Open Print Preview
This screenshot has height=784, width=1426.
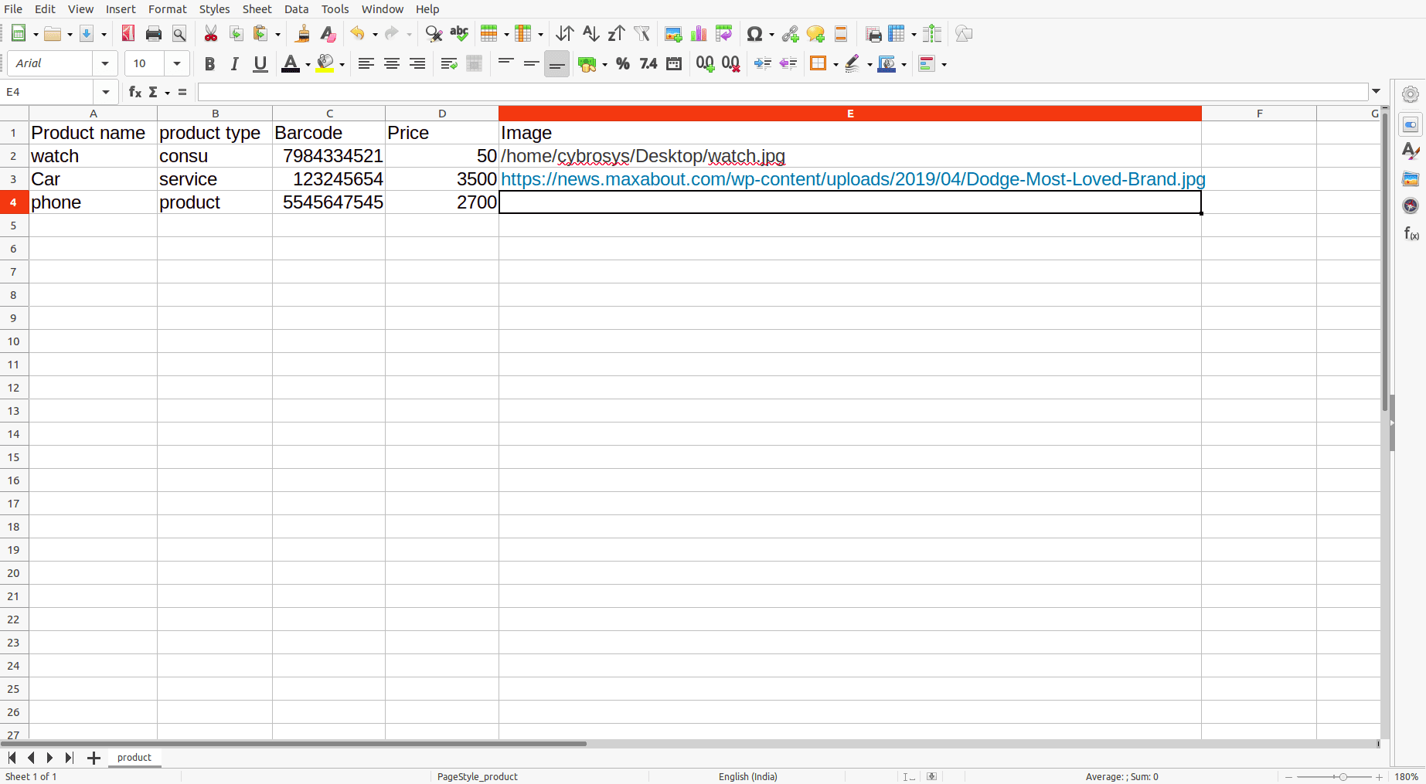(x=179, y=33)
